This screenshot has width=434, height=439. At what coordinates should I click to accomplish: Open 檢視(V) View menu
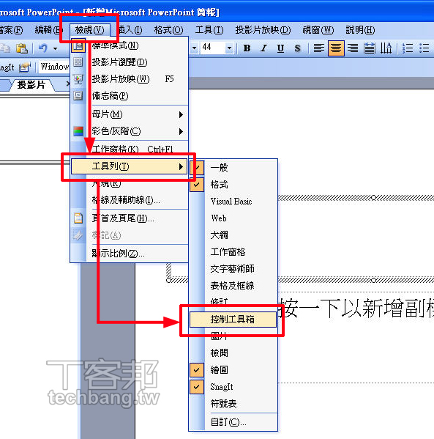click(x=89, y=29)
